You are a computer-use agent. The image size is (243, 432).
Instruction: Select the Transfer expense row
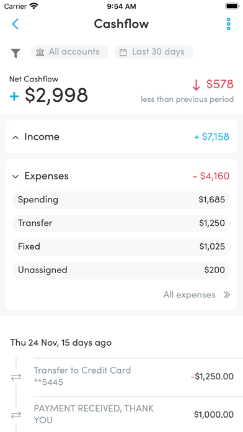click(122, 223)
